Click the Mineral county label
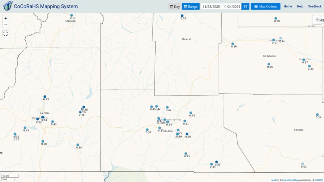 (x=186, y=39)
